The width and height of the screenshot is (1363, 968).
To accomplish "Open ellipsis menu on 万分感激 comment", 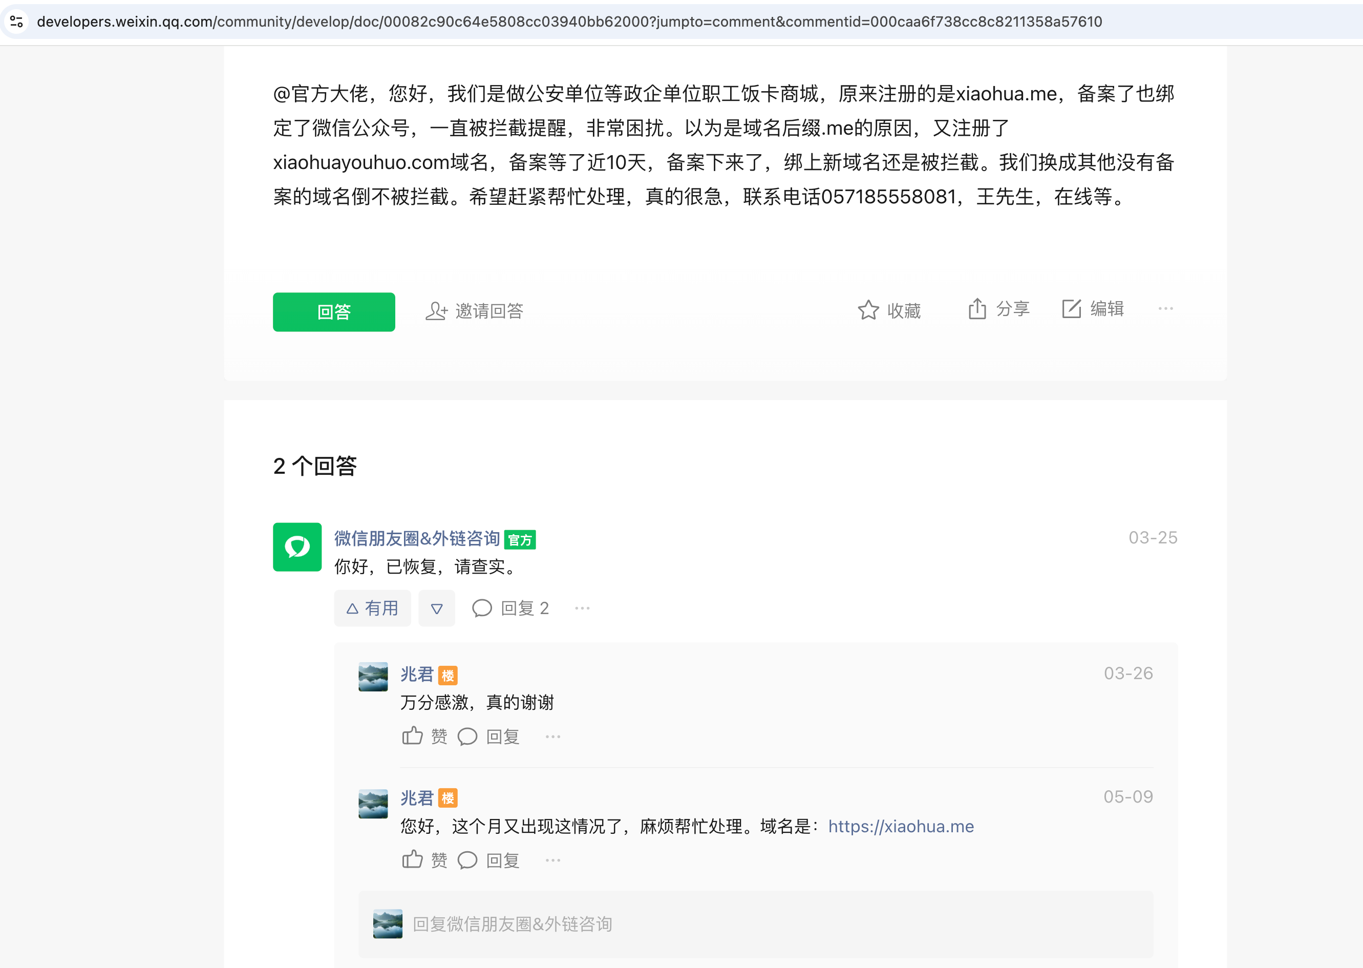I will pyautogui.click(x=553, y=736).
